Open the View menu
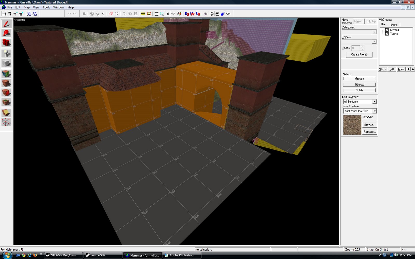The image size is (415, 259). pos(36,7)
